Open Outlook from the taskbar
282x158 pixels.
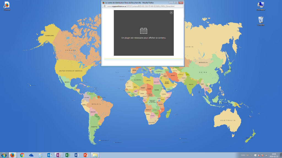point(50,155)
